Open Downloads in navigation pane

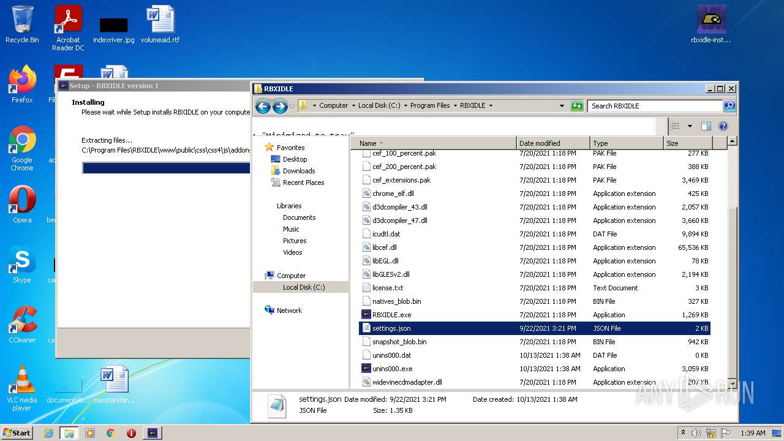pos(299,171)
